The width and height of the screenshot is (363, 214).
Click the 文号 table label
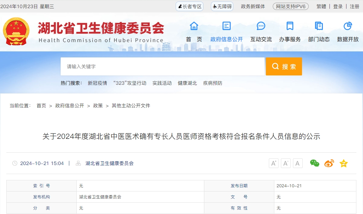click(x=239, y=197)
